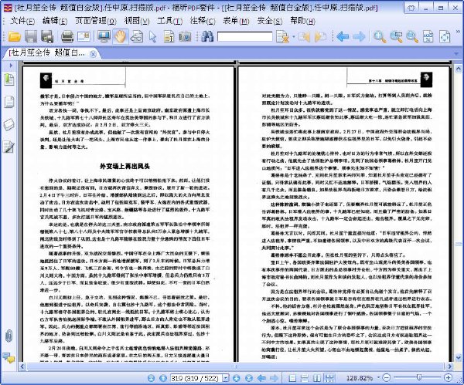The width and height of the screenshot is (464, 385).
Task: Open the Pages thumbnail panel in the sidebar
Action: pos(9,102)
